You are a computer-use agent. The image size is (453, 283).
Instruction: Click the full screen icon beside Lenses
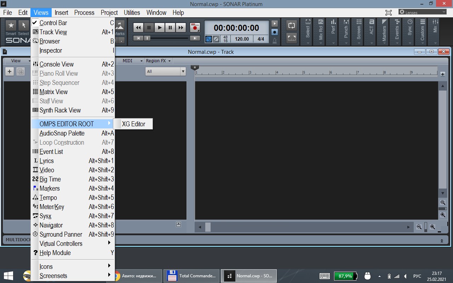coord(389,12)
